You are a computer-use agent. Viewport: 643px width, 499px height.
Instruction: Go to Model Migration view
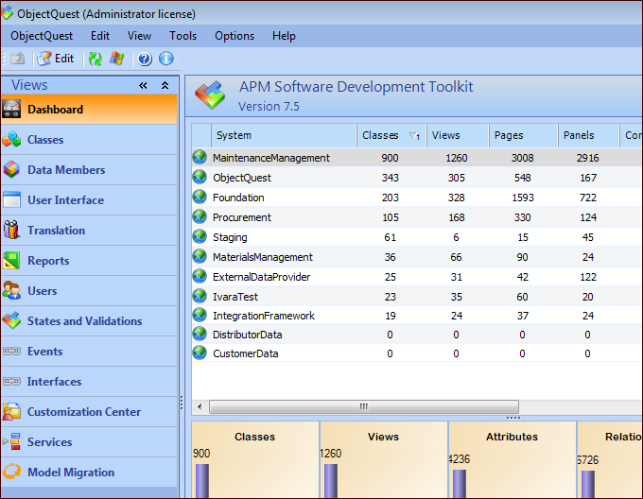(x=70, y=473)
